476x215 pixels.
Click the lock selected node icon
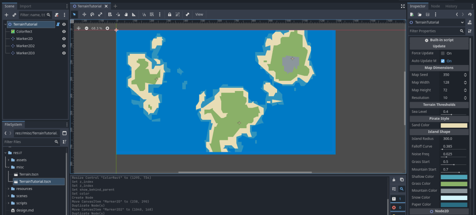pos(169,14)
